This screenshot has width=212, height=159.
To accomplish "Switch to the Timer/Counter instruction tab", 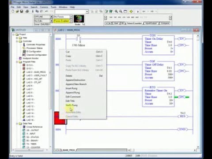I will (134, 23).
